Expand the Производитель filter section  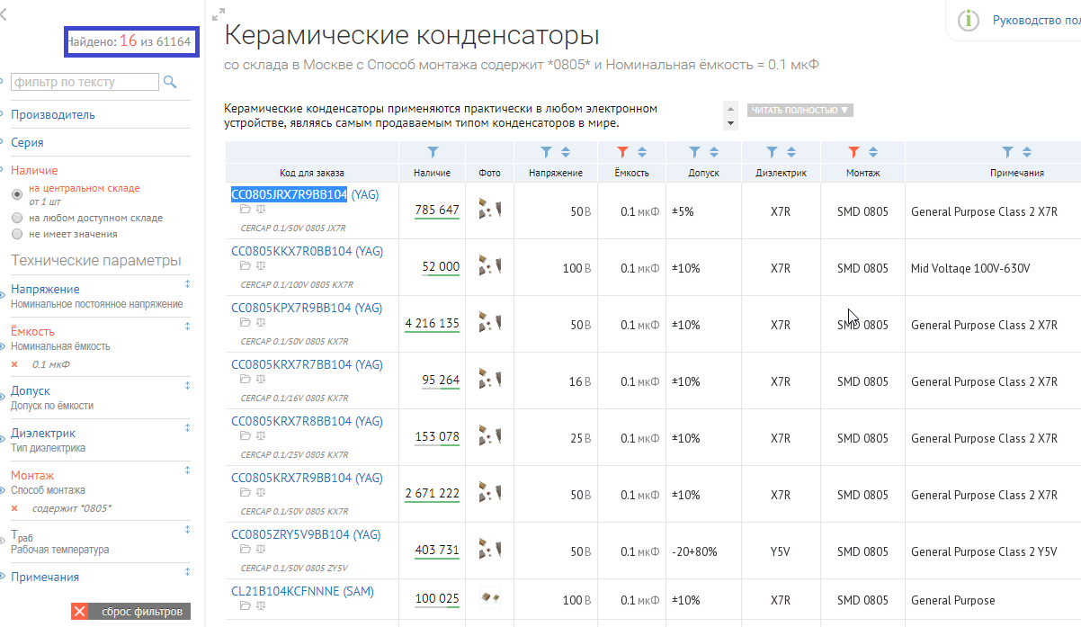[x=52, y=115]
